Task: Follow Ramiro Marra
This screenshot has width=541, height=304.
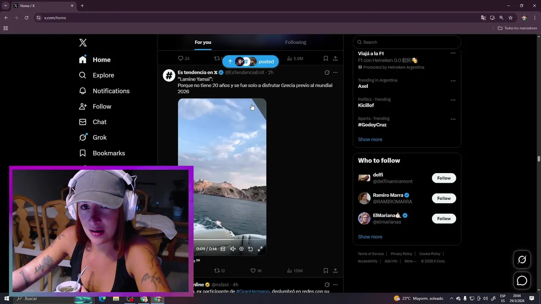Action: point(444,198)
